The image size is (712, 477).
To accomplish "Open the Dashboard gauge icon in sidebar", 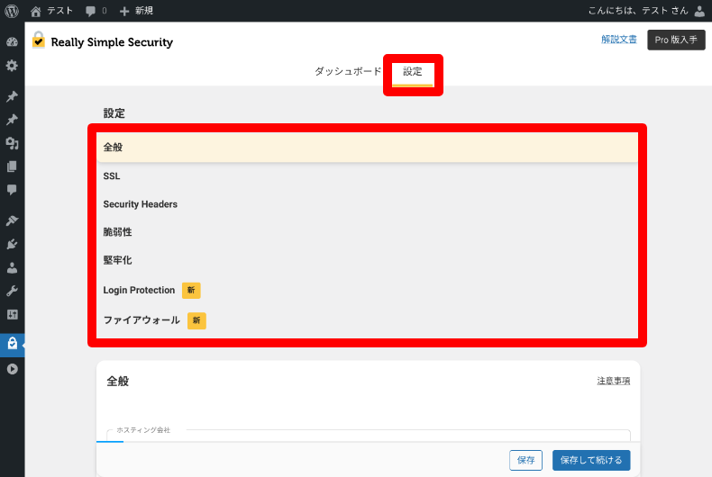I will click(12, 42).
